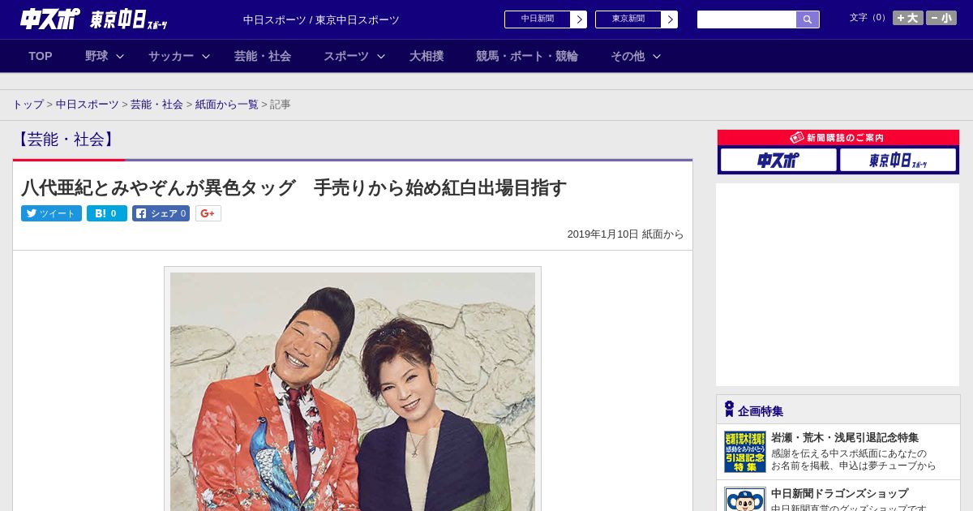Click the 東京中日スポーツ logo in header
This screenshot has height=511, width=973.
click(x=129, y=19)
